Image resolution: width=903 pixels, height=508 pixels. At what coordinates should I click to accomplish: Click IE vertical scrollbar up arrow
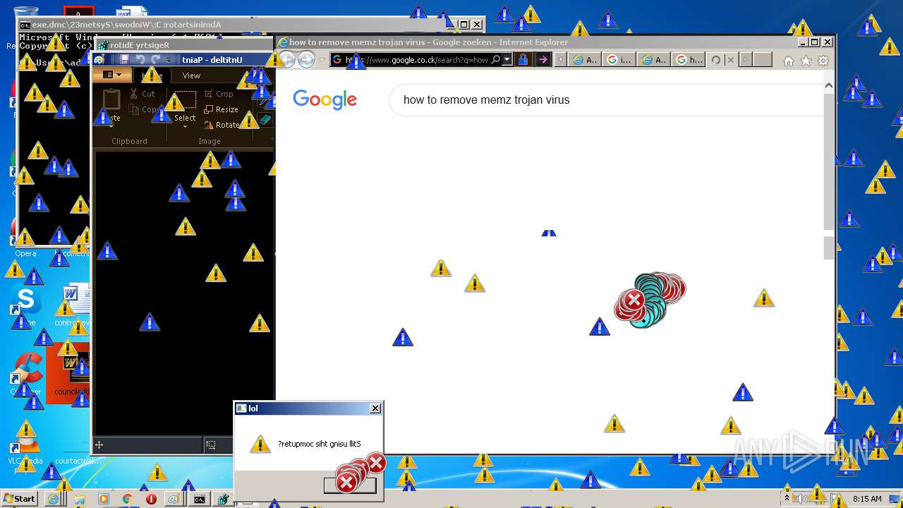[x=829, y=85]
